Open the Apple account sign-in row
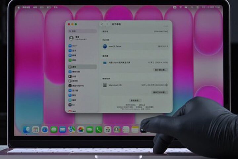The image size is (238, 159). pos(82,38)
